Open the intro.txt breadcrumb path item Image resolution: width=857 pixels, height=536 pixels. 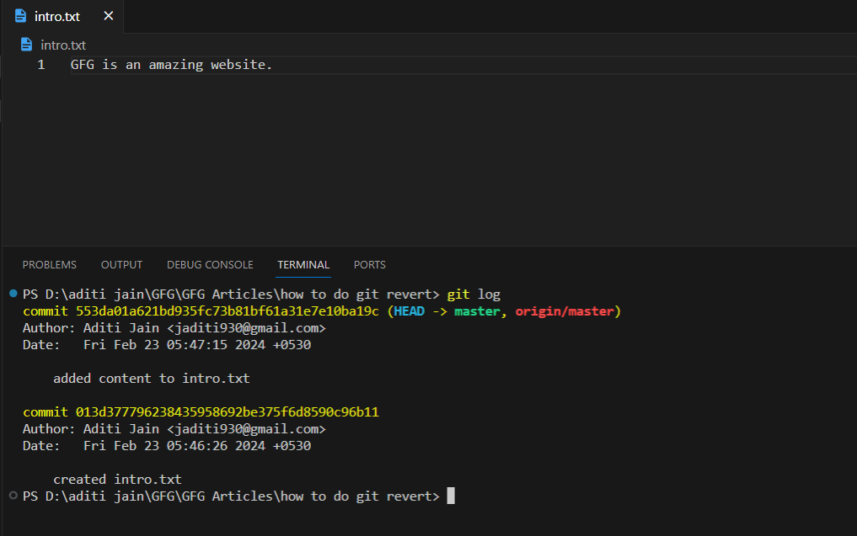[63, 45]
